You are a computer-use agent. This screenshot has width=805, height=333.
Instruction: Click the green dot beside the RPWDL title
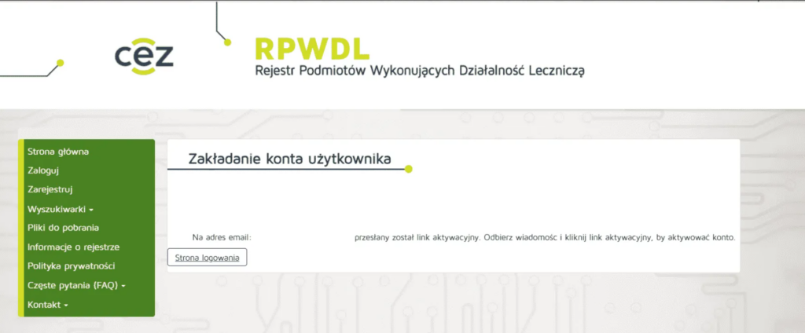click(228, 42)
